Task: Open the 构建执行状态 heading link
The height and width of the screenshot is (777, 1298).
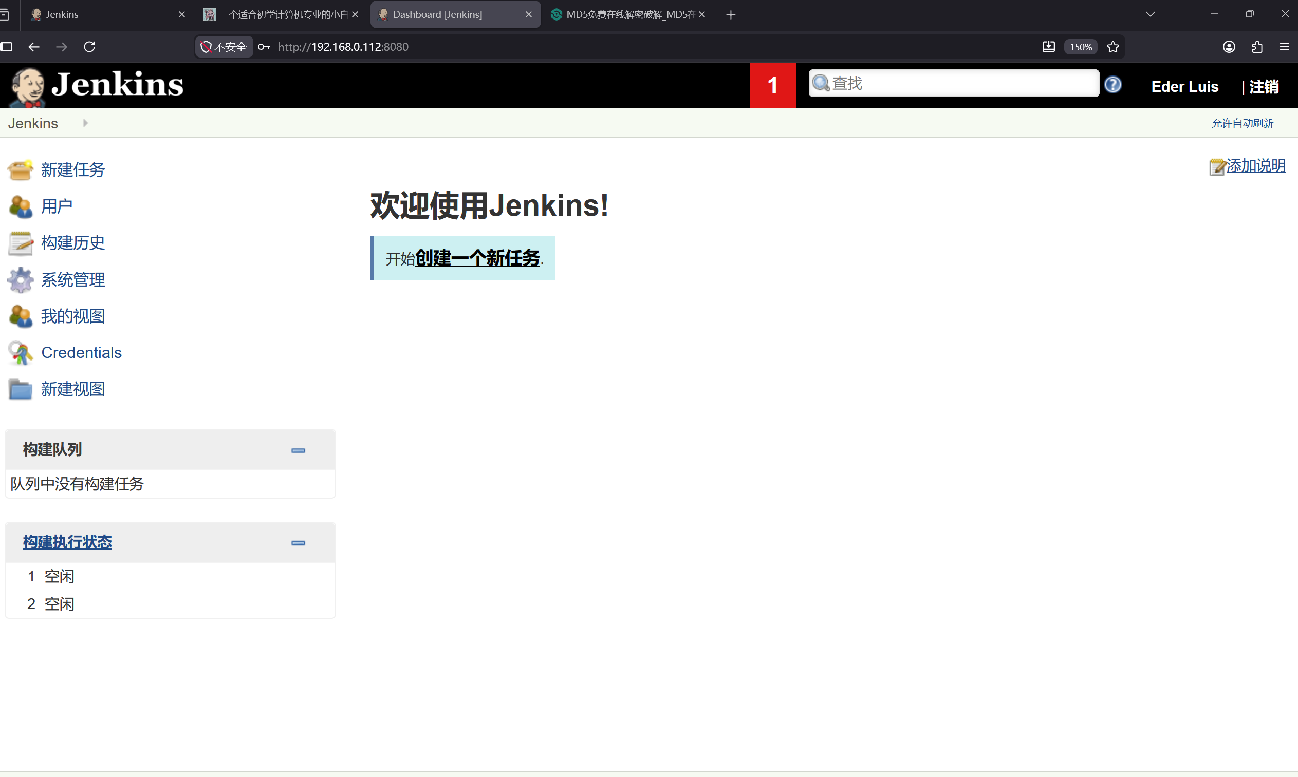Action: pos(67,542)
